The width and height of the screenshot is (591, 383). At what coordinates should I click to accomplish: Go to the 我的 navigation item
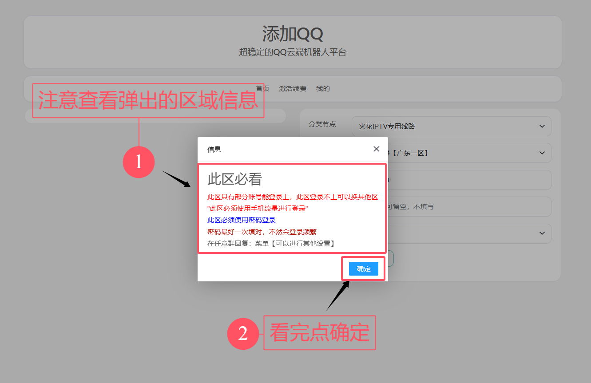323,89
